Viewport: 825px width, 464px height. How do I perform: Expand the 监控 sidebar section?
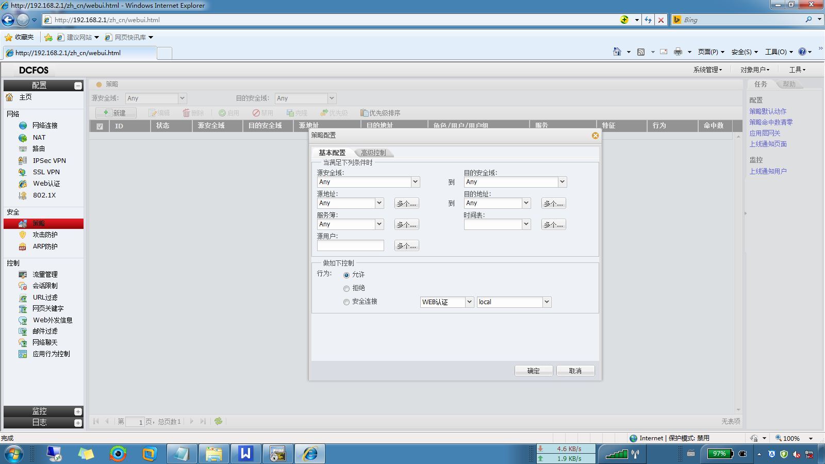(x=78, y=411)
